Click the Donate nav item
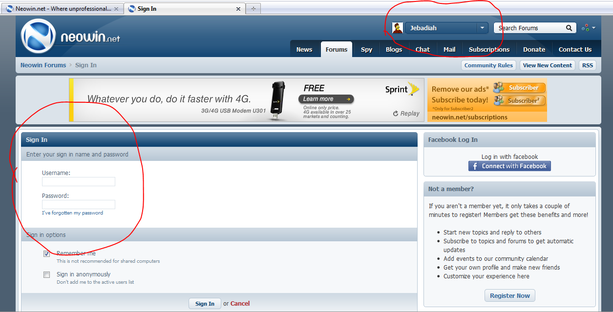The height and width of the screenshot is (312, 613). (x=534, y=49)
